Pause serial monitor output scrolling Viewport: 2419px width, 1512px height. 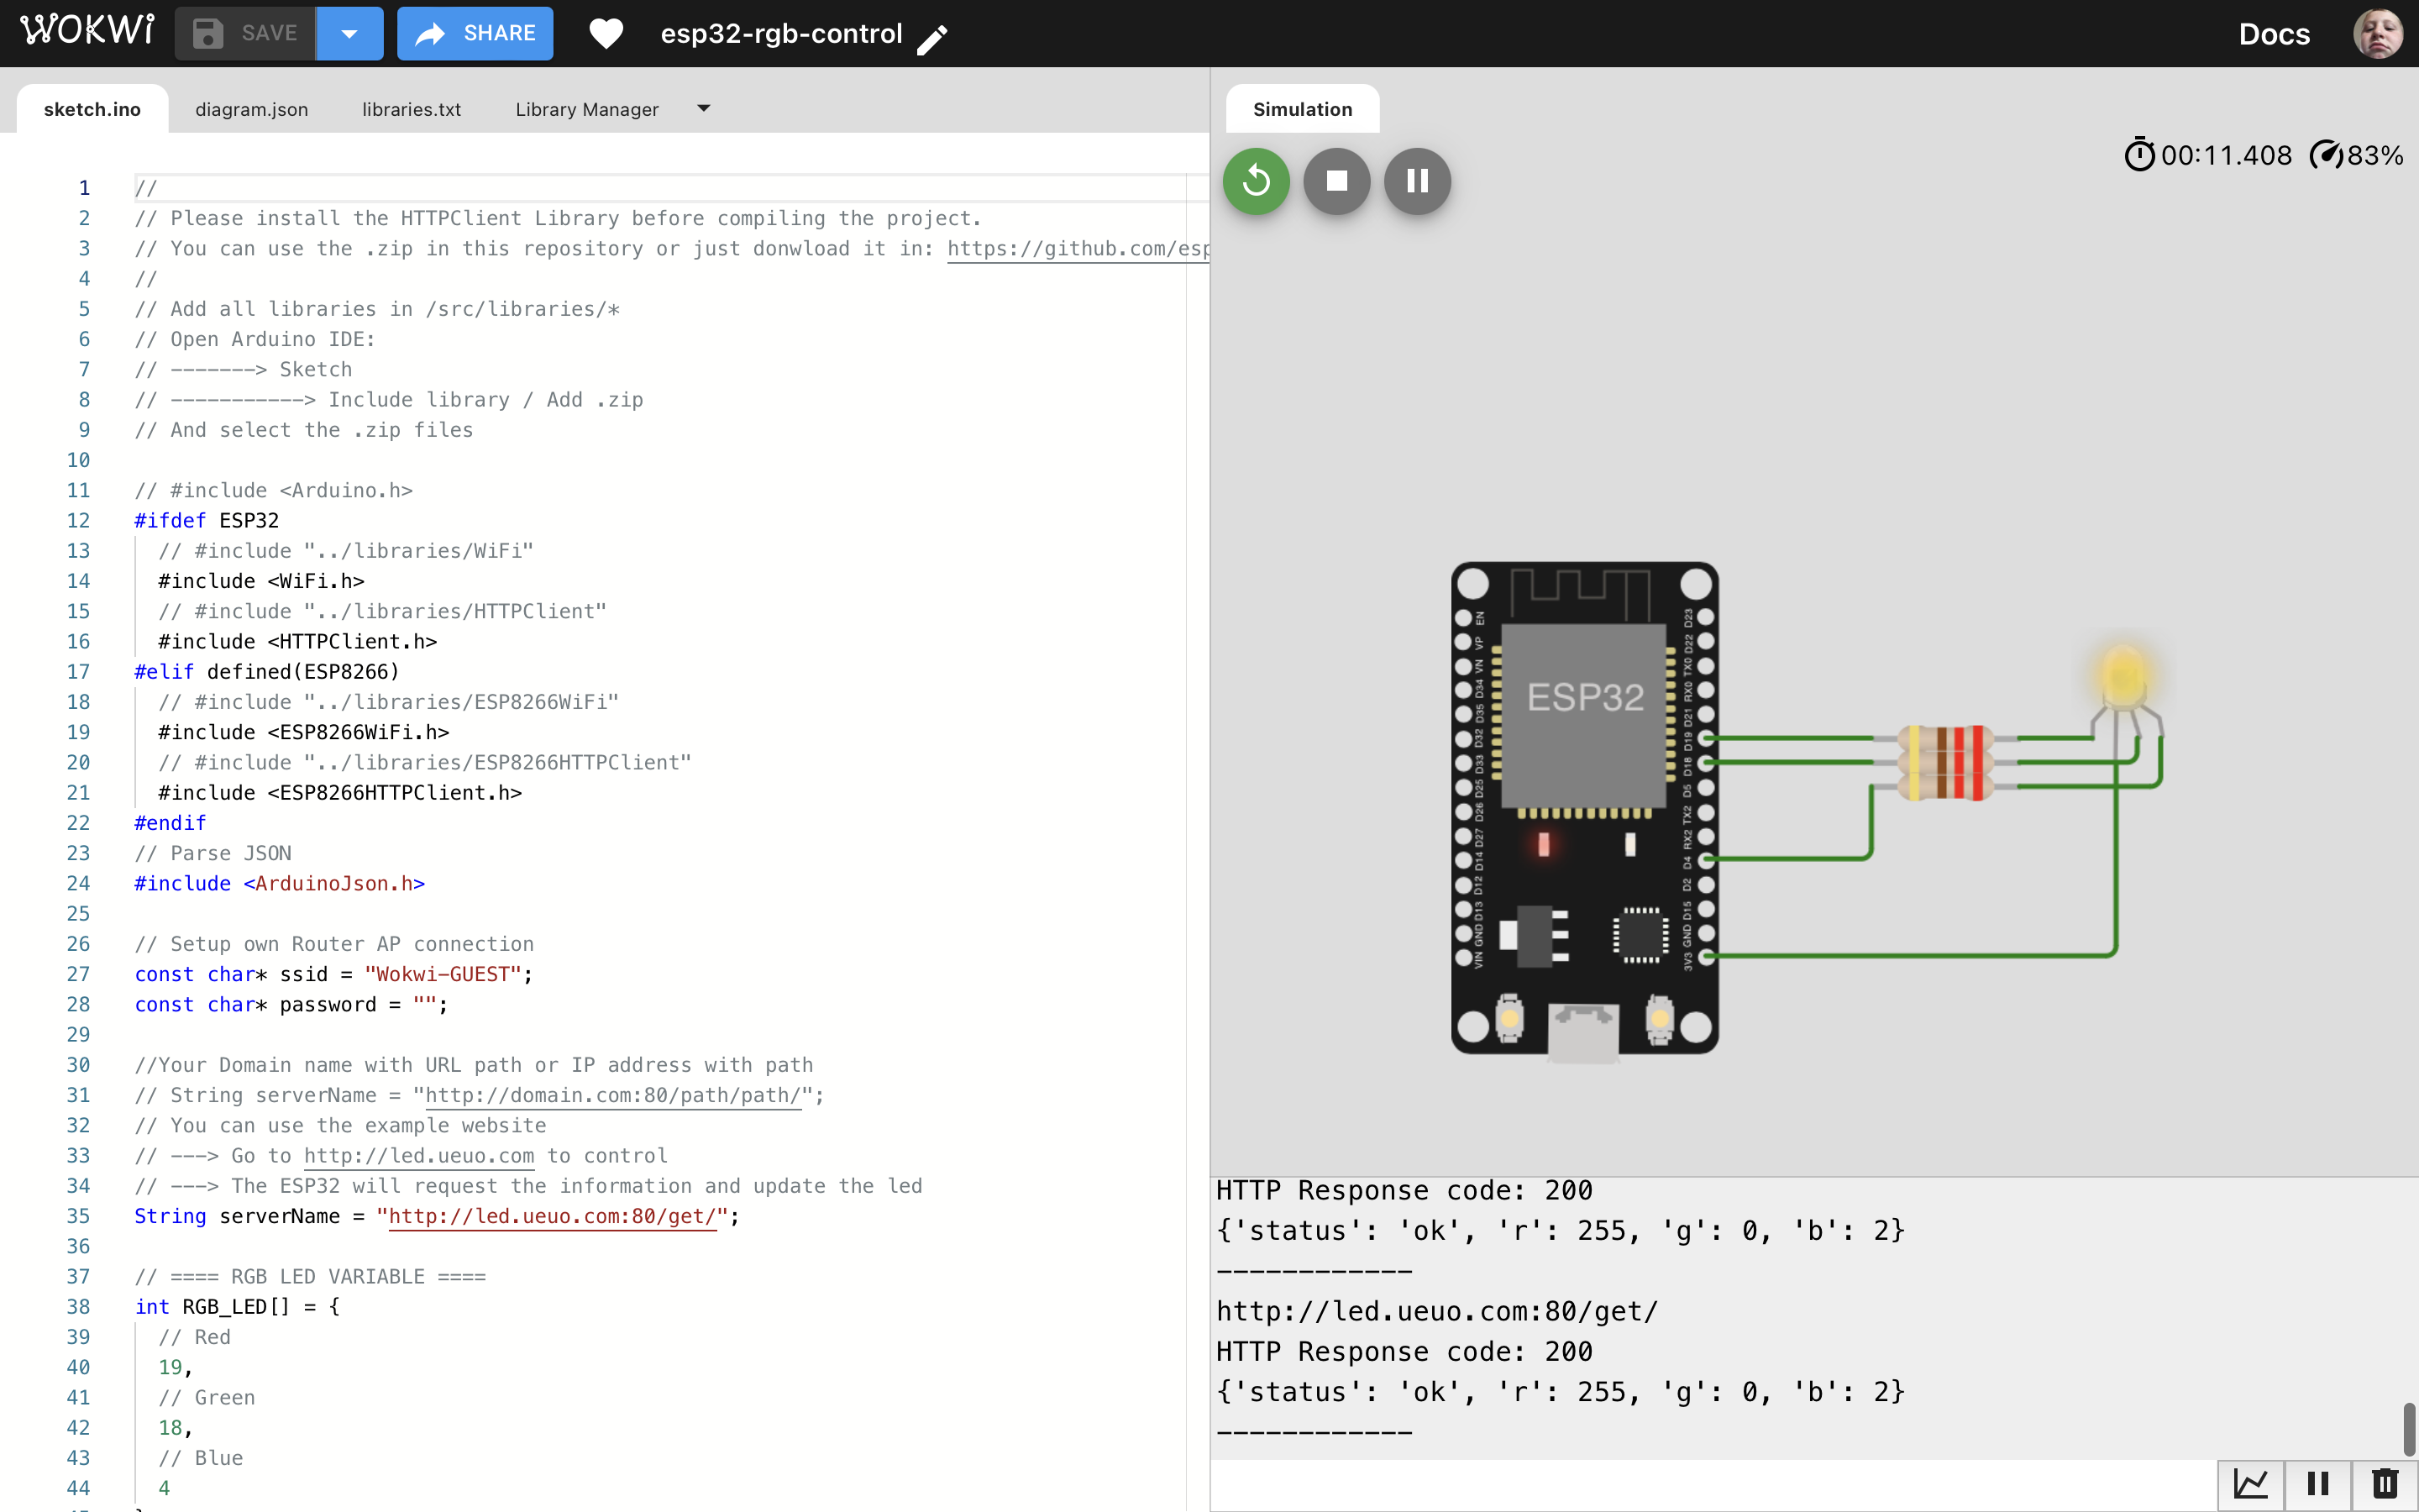click(2318, 1483)
